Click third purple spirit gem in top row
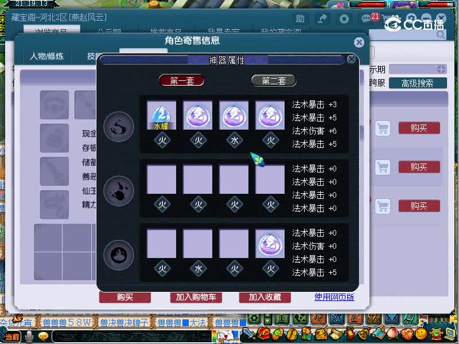The image size is (459, 344). click(234, 115)
